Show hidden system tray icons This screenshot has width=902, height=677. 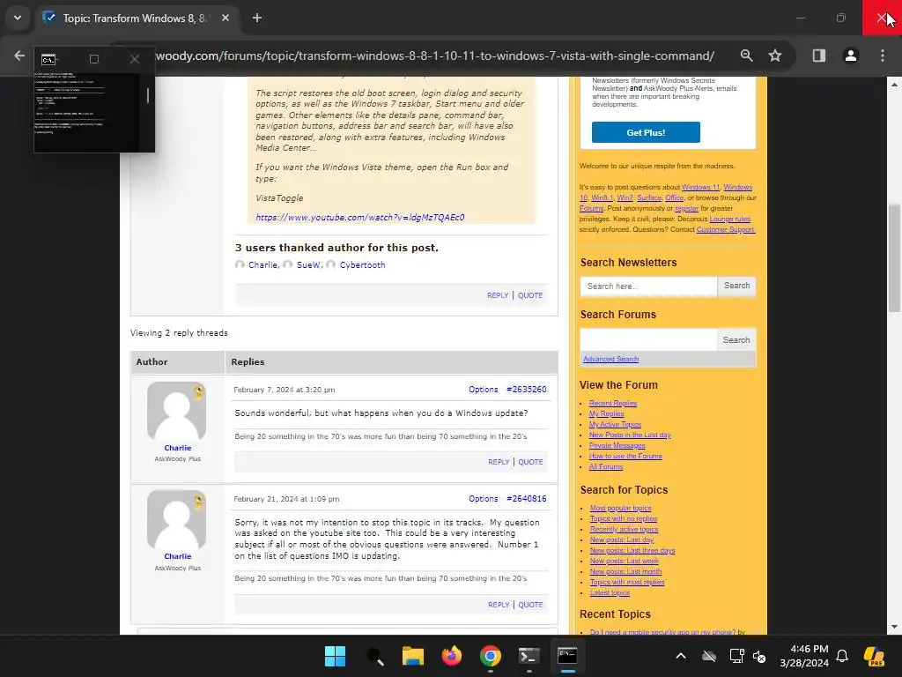[x=681, y=656]
